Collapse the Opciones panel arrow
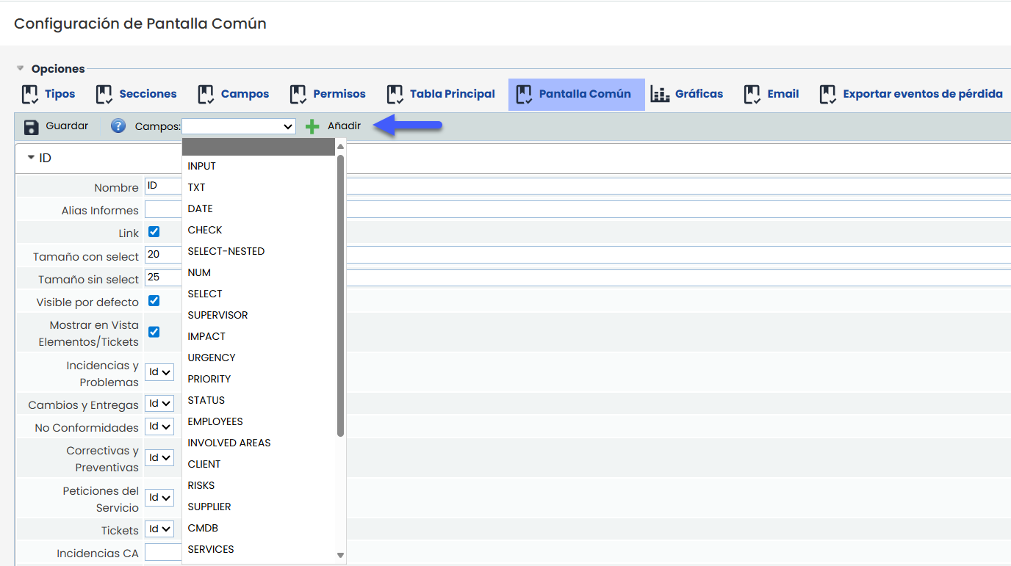 click(21, 69)
